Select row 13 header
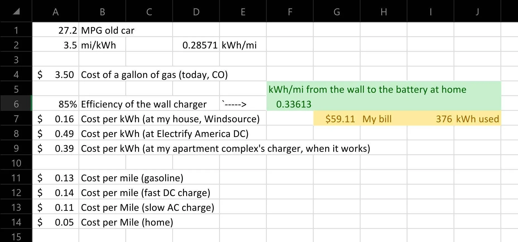Image resolution: width=518 pixels, height=242 pixels. click(16, 207)
